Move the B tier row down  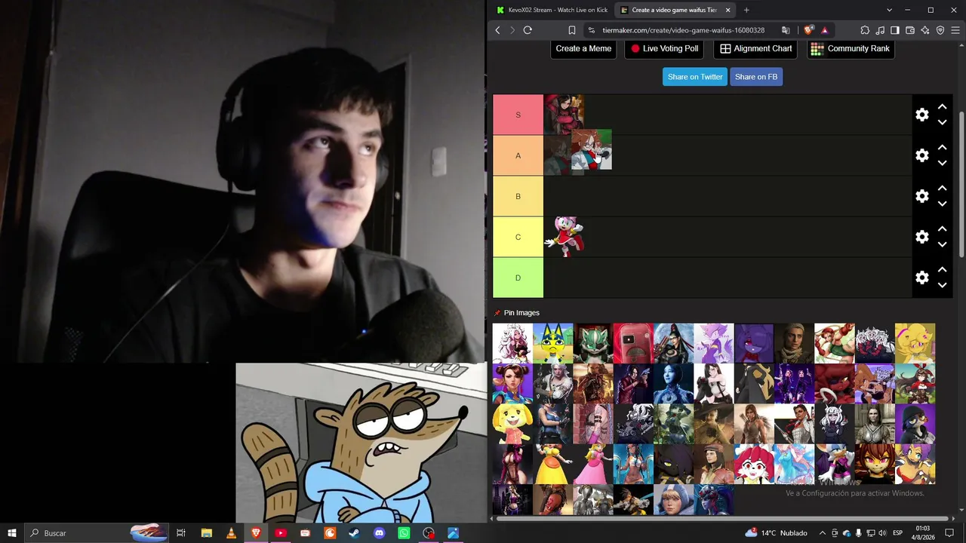[x=942, y=204]
